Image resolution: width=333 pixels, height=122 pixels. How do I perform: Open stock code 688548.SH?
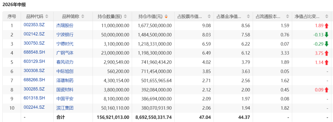[x=34, y=52]
